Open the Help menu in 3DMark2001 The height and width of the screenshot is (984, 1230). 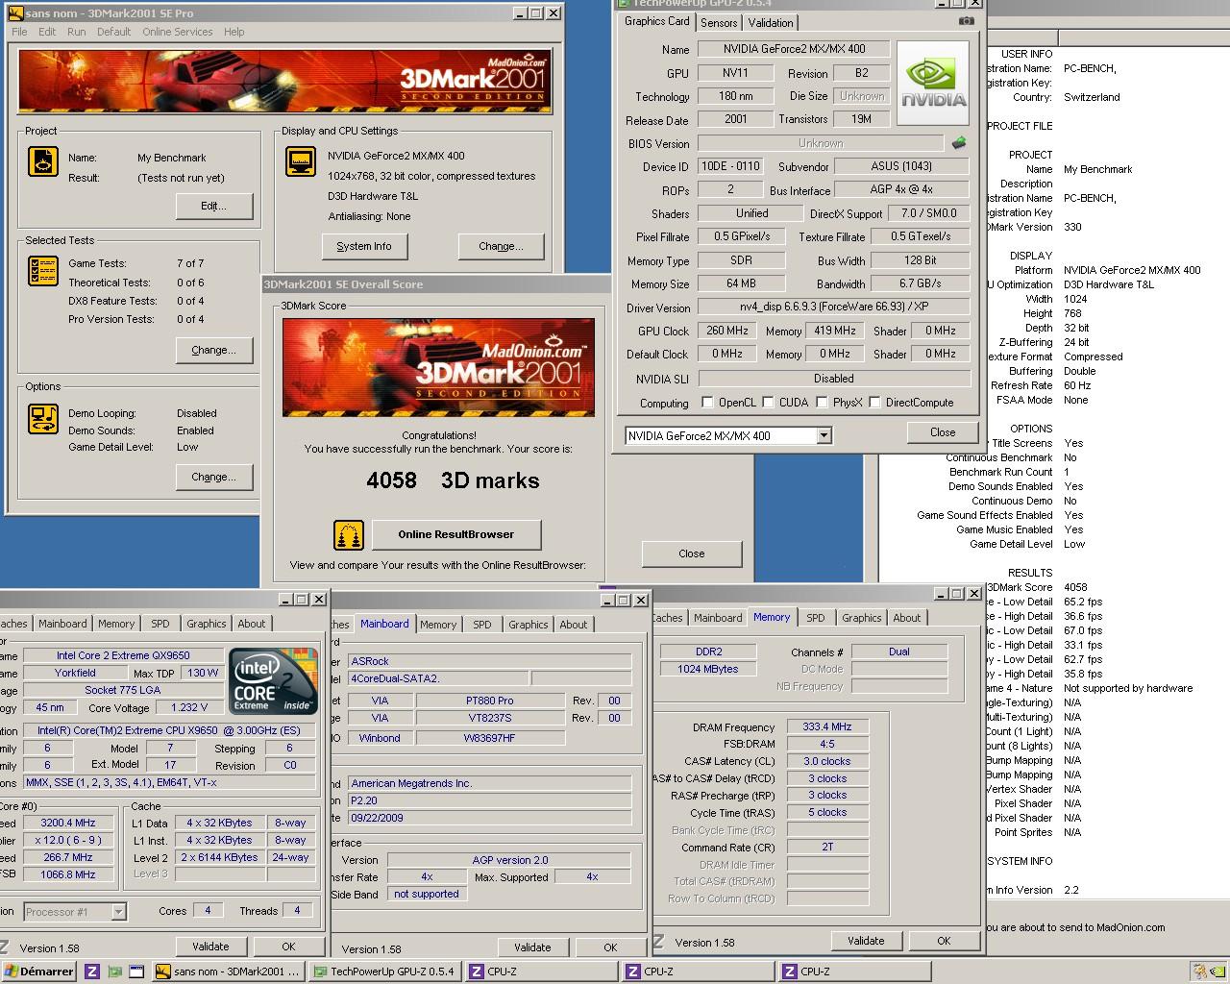234,32
